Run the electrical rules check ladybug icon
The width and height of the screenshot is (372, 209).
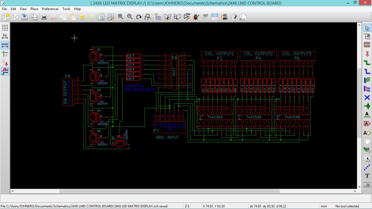tap(196, 17)
